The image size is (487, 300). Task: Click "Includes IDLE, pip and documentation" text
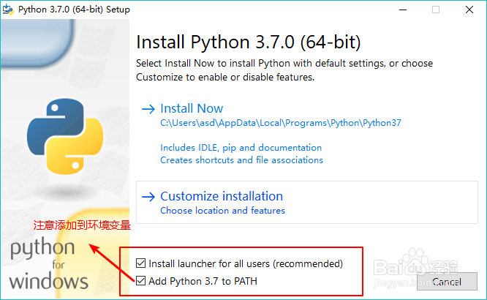[x=241, y=147]
